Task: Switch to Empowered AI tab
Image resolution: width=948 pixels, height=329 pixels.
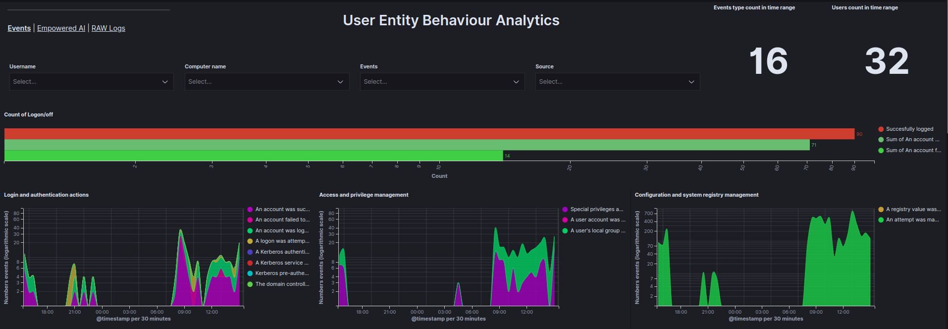Action: pyautogui.click(x=61, y=28)
